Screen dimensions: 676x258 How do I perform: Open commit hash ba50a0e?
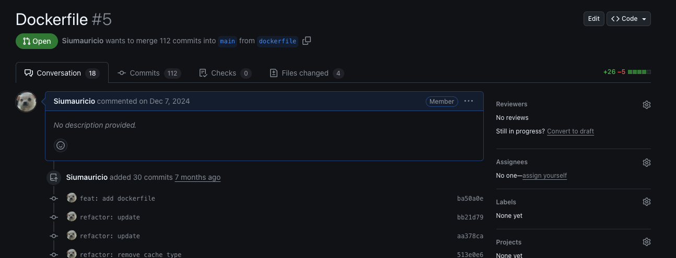point(470,199)
